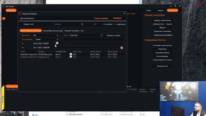Screen dimensions: 206x116
Task: Toggle the checkbox in the Сбербанк.txt row
Action: 71,57
